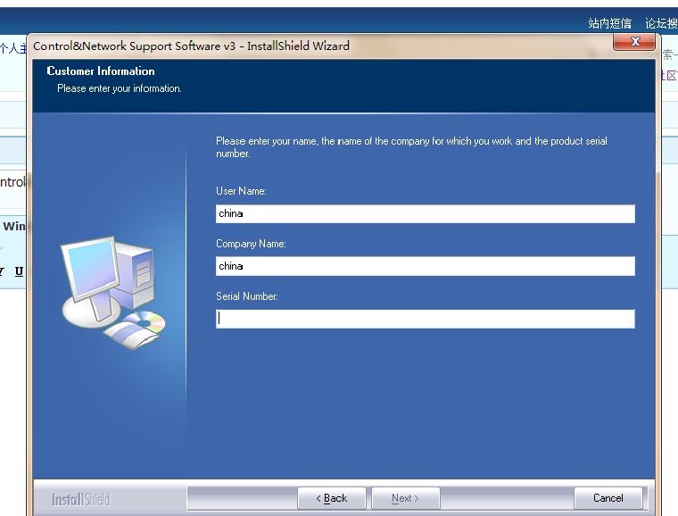The image size is (678, 516).
Task: Click the Serial Number label
Action: [x=247, y=296]
